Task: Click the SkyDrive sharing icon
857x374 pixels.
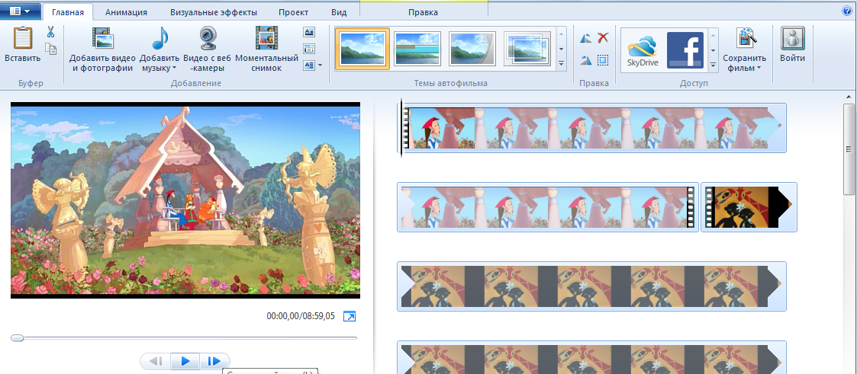Action: click(643, 50)
